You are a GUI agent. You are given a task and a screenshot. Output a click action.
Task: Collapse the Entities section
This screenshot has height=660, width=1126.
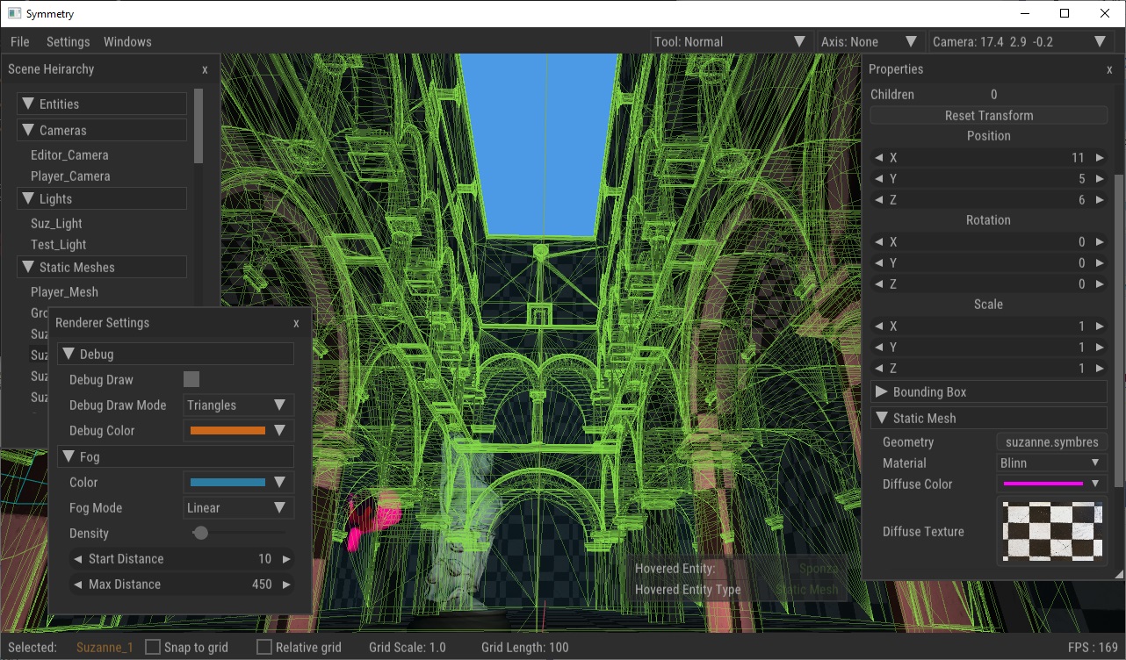point(102,104)
